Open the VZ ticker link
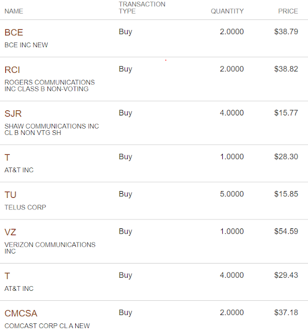 pos(11,232)
